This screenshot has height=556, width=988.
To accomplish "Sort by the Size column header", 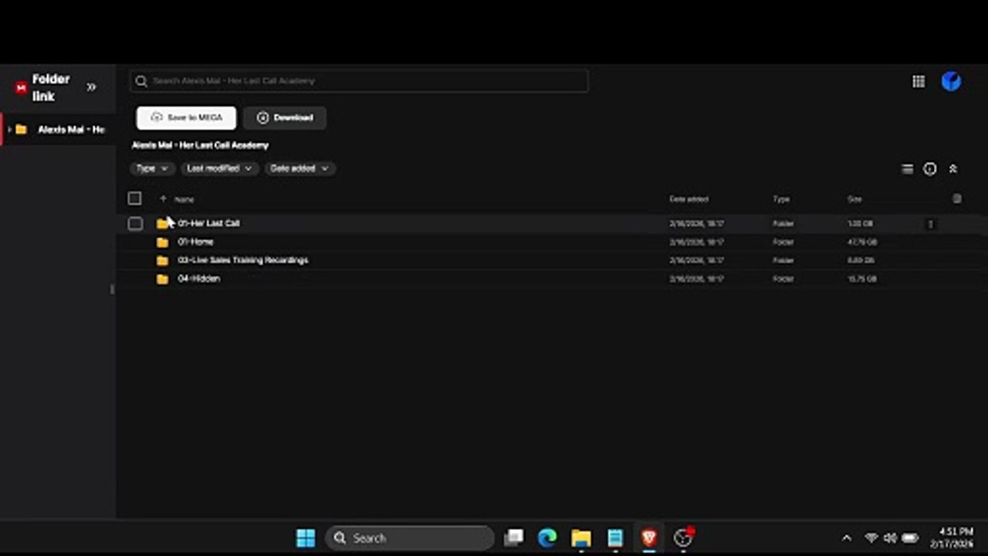I will (x=854, y=199).
